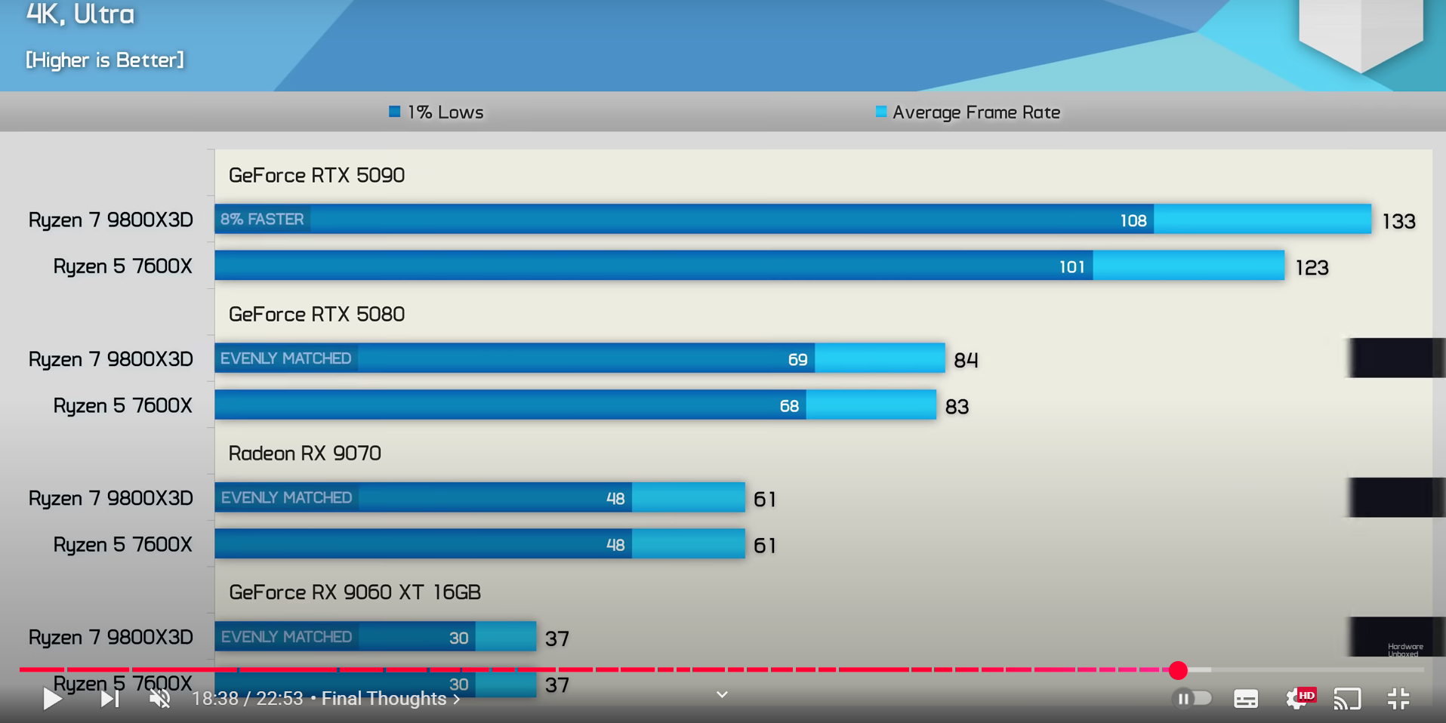Screen dimensions: 1446x723
Task: Click "Ryzen 7 9800X3D" label in the RTX 5080 group
Action: click(x=111, y=359)
